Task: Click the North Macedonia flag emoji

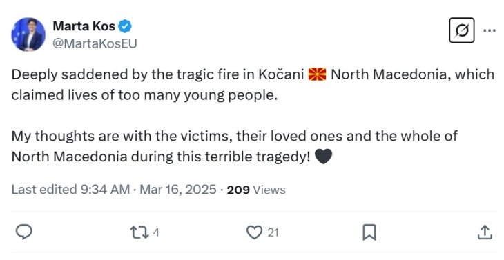Action: (x=317, y=74)
